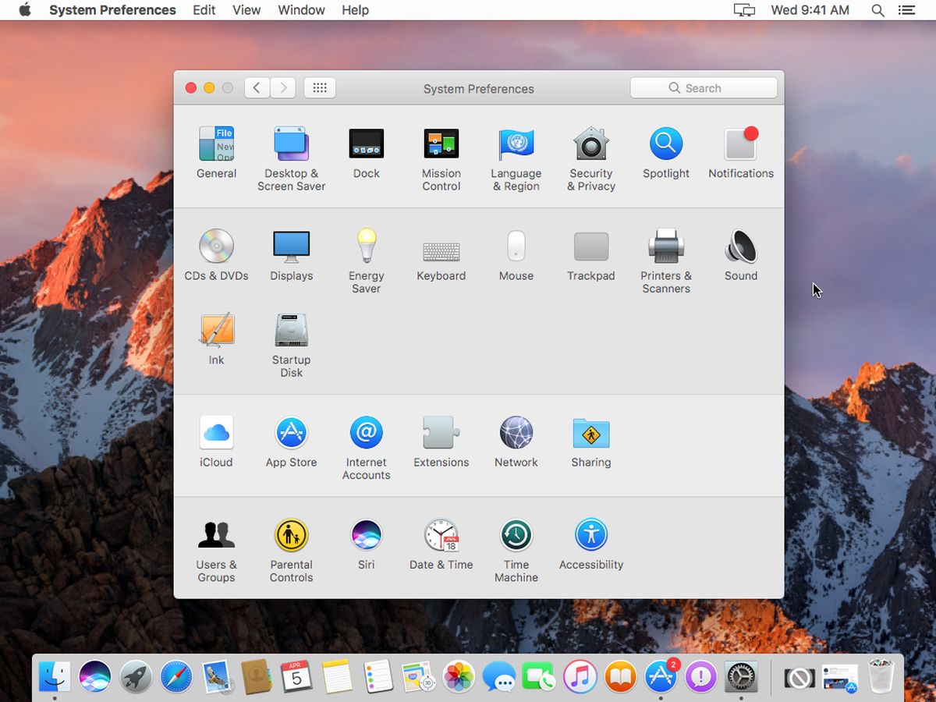This screenshot has height=702, width=936.
Task: Open the Sharing preferences pane
Action: (590, 442)
